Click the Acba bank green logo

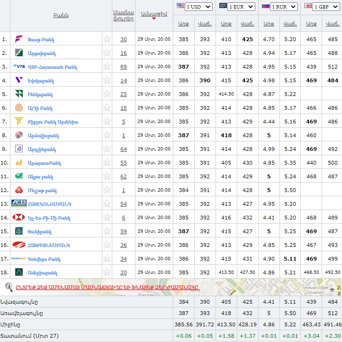19,176
